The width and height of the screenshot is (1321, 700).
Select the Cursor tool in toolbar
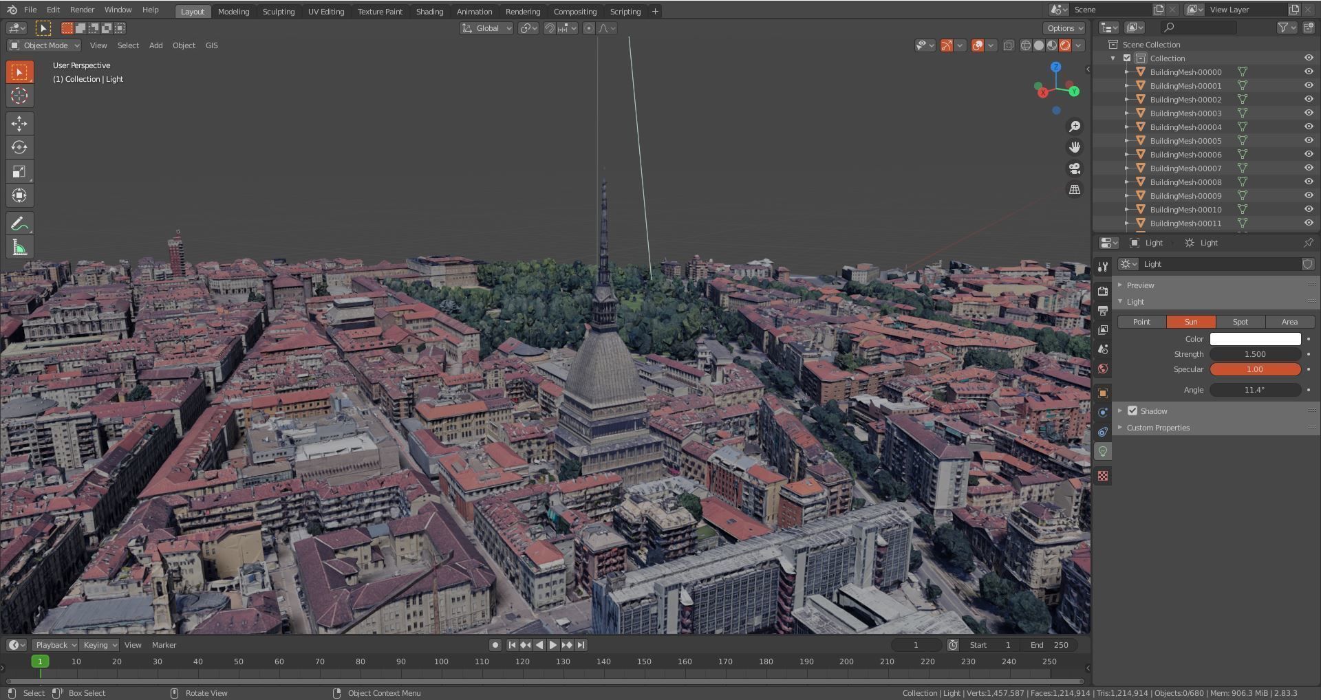[x=19, y=96]
